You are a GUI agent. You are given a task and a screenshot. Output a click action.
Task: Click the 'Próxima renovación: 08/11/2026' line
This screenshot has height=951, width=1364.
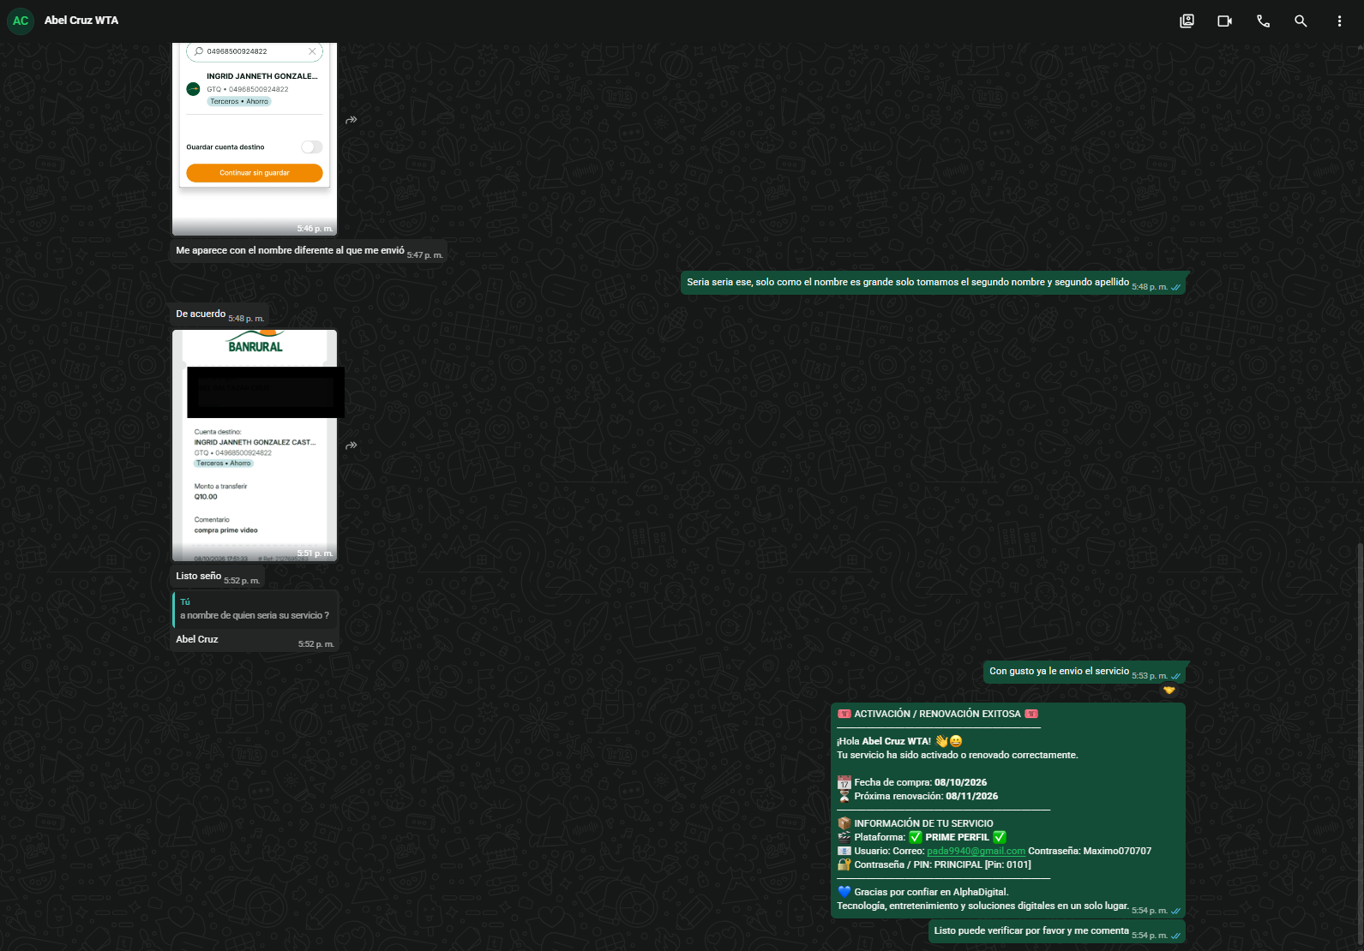(x=917, y=796)
